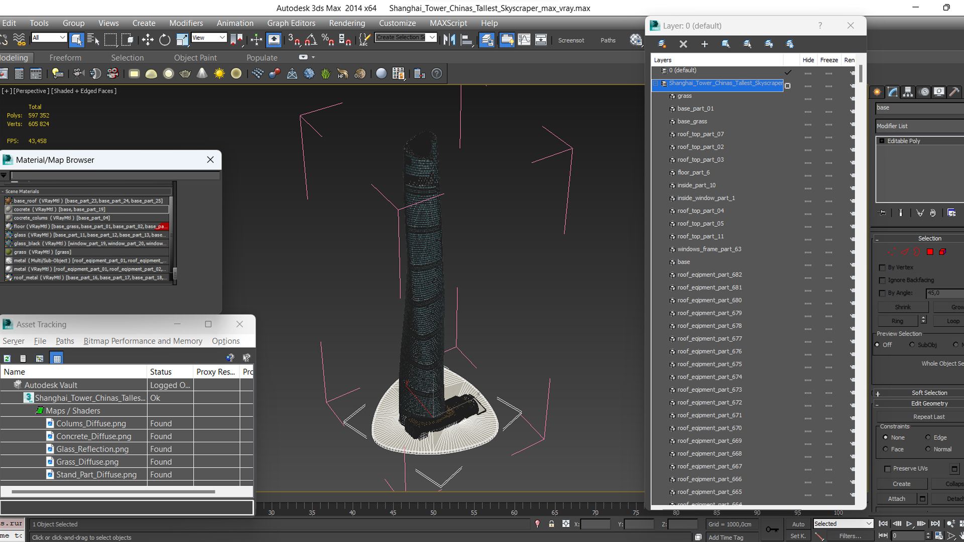Open the Select by Name tool
964x542 pixels.
(x=93, y=39)
